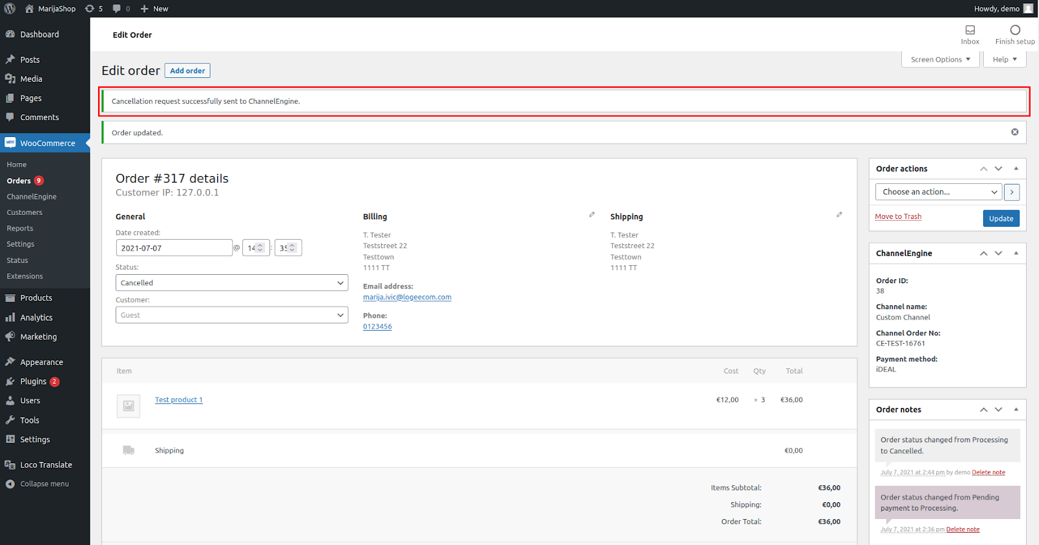Image resolution: width=1039 pixels, height=545 pixels.
Task: Expand the Screen Options tab
Action: pyautogui.click(x=940, y=59)
